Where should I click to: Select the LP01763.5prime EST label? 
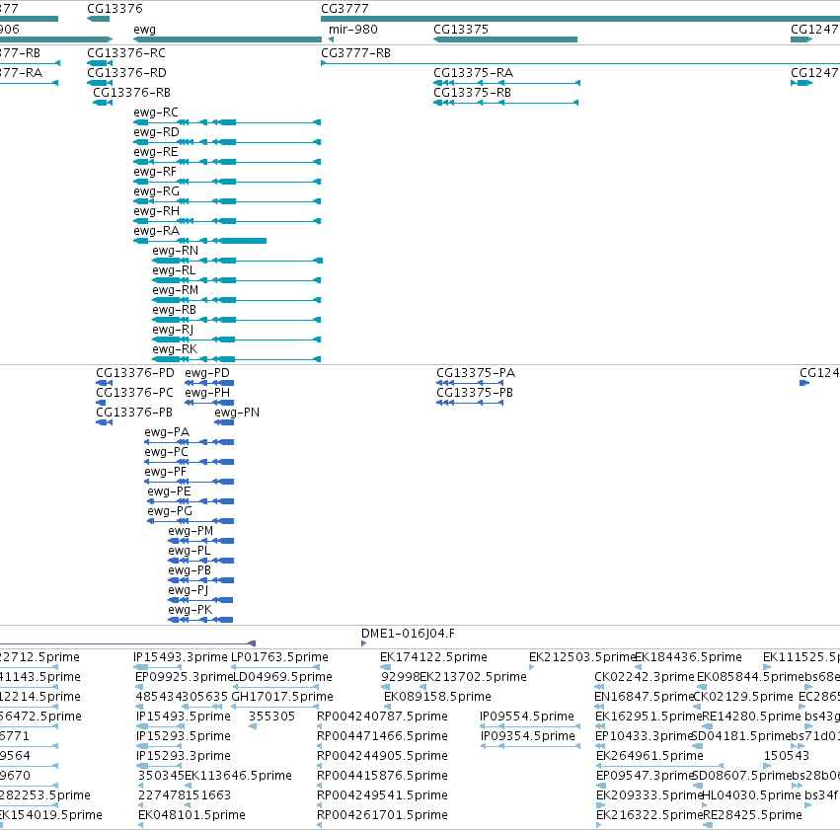pyautogui.click(x=279, y=657)
